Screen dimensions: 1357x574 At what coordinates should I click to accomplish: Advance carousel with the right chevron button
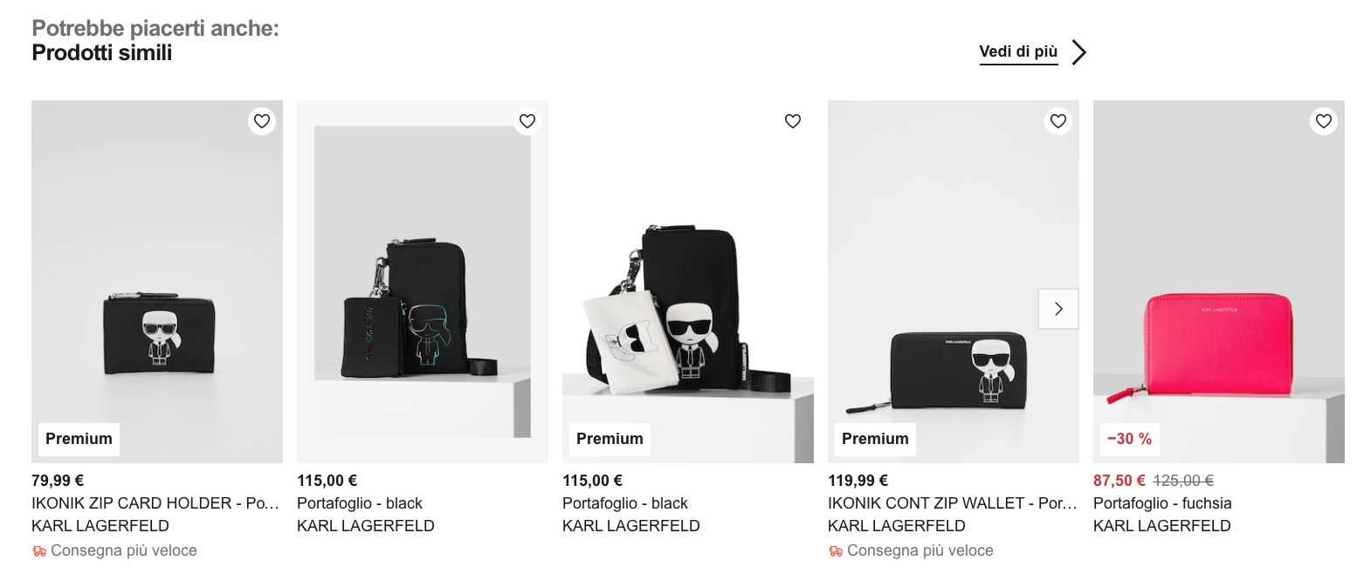1058,309
